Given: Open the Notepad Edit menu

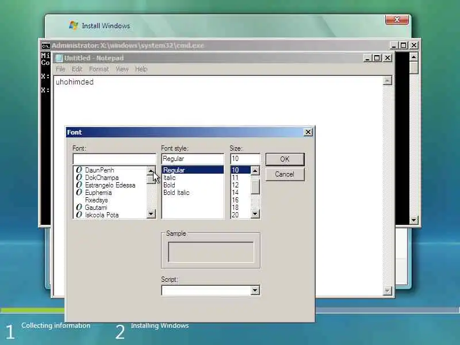Looking at the screenshot, I should tap(77, 69).
